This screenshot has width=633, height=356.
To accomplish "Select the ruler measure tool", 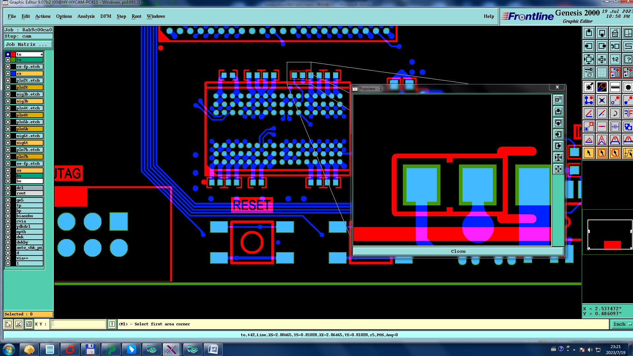I will click(x=615, y=87).
